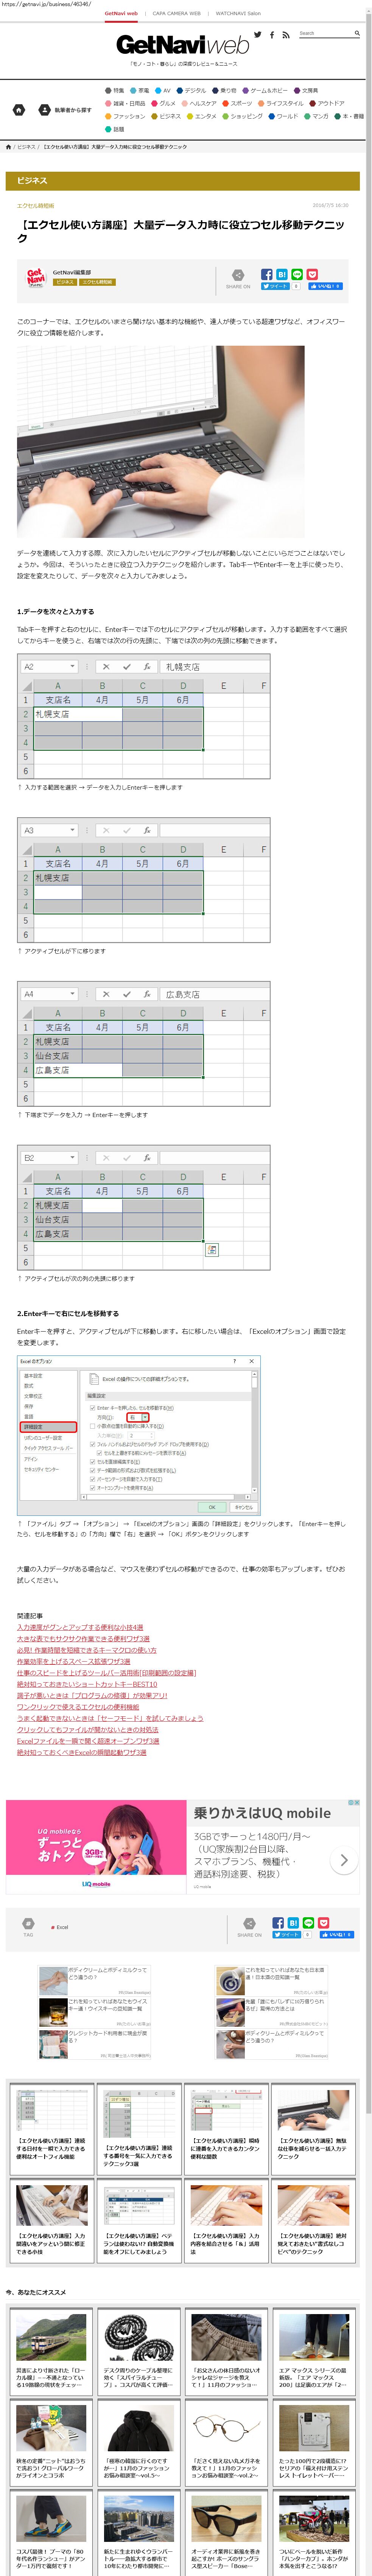Click the Excel tag link below the ad
372x2576 pixels.
point(62,1927)
